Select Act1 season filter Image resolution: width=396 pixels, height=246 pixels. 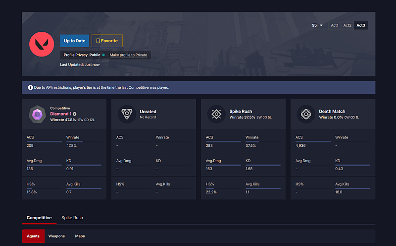click(335, 25)
